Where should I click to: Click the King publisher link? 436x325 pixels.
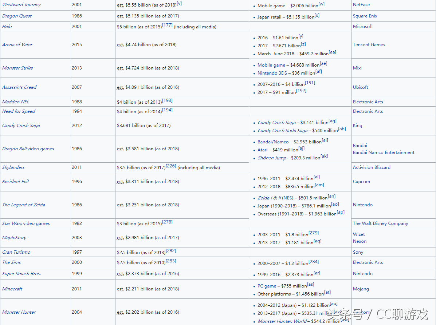point(358,126)
